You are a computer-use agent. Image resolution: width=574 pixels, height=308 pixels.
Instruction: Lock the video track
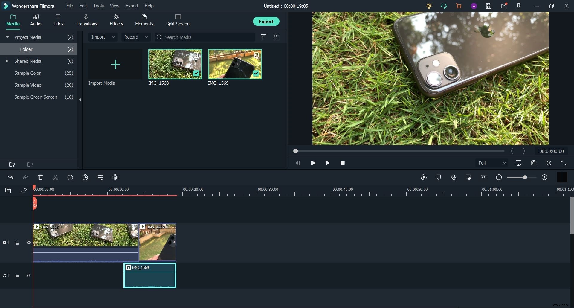(17, 243)
